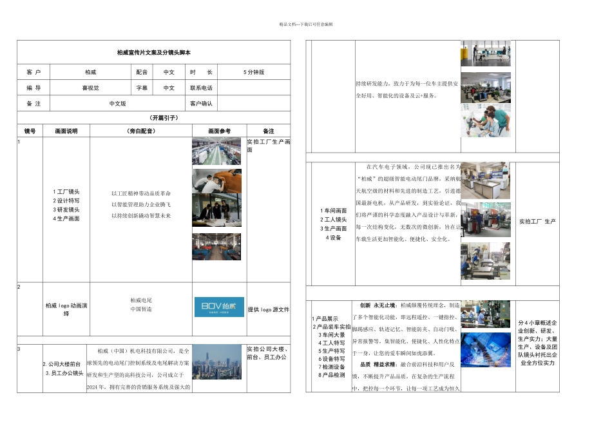The width and height of the screenshot is (612, 433).
Task: Click the text 2.公司大楼前台
Action: 62,364
